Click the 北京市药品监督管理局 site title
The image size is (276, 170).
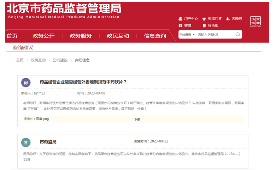click(64, 8)
